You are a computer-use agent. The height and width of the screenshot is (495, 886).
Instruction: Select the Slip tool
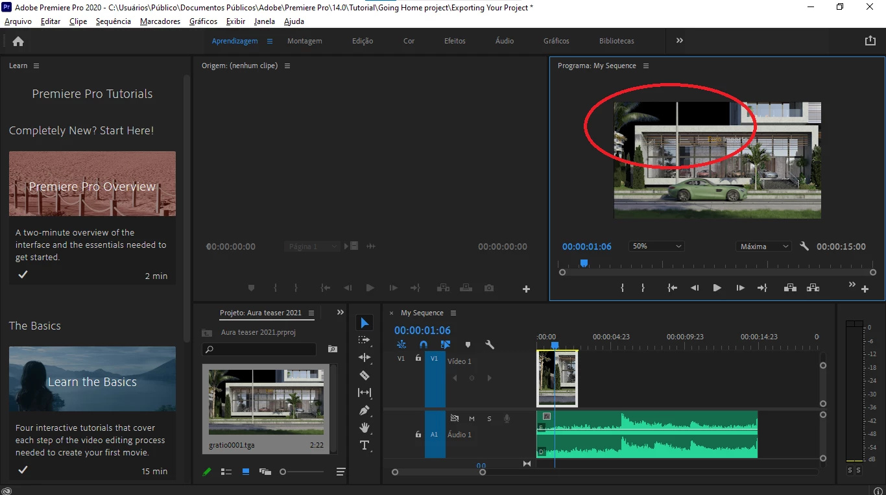coord(365,392)
